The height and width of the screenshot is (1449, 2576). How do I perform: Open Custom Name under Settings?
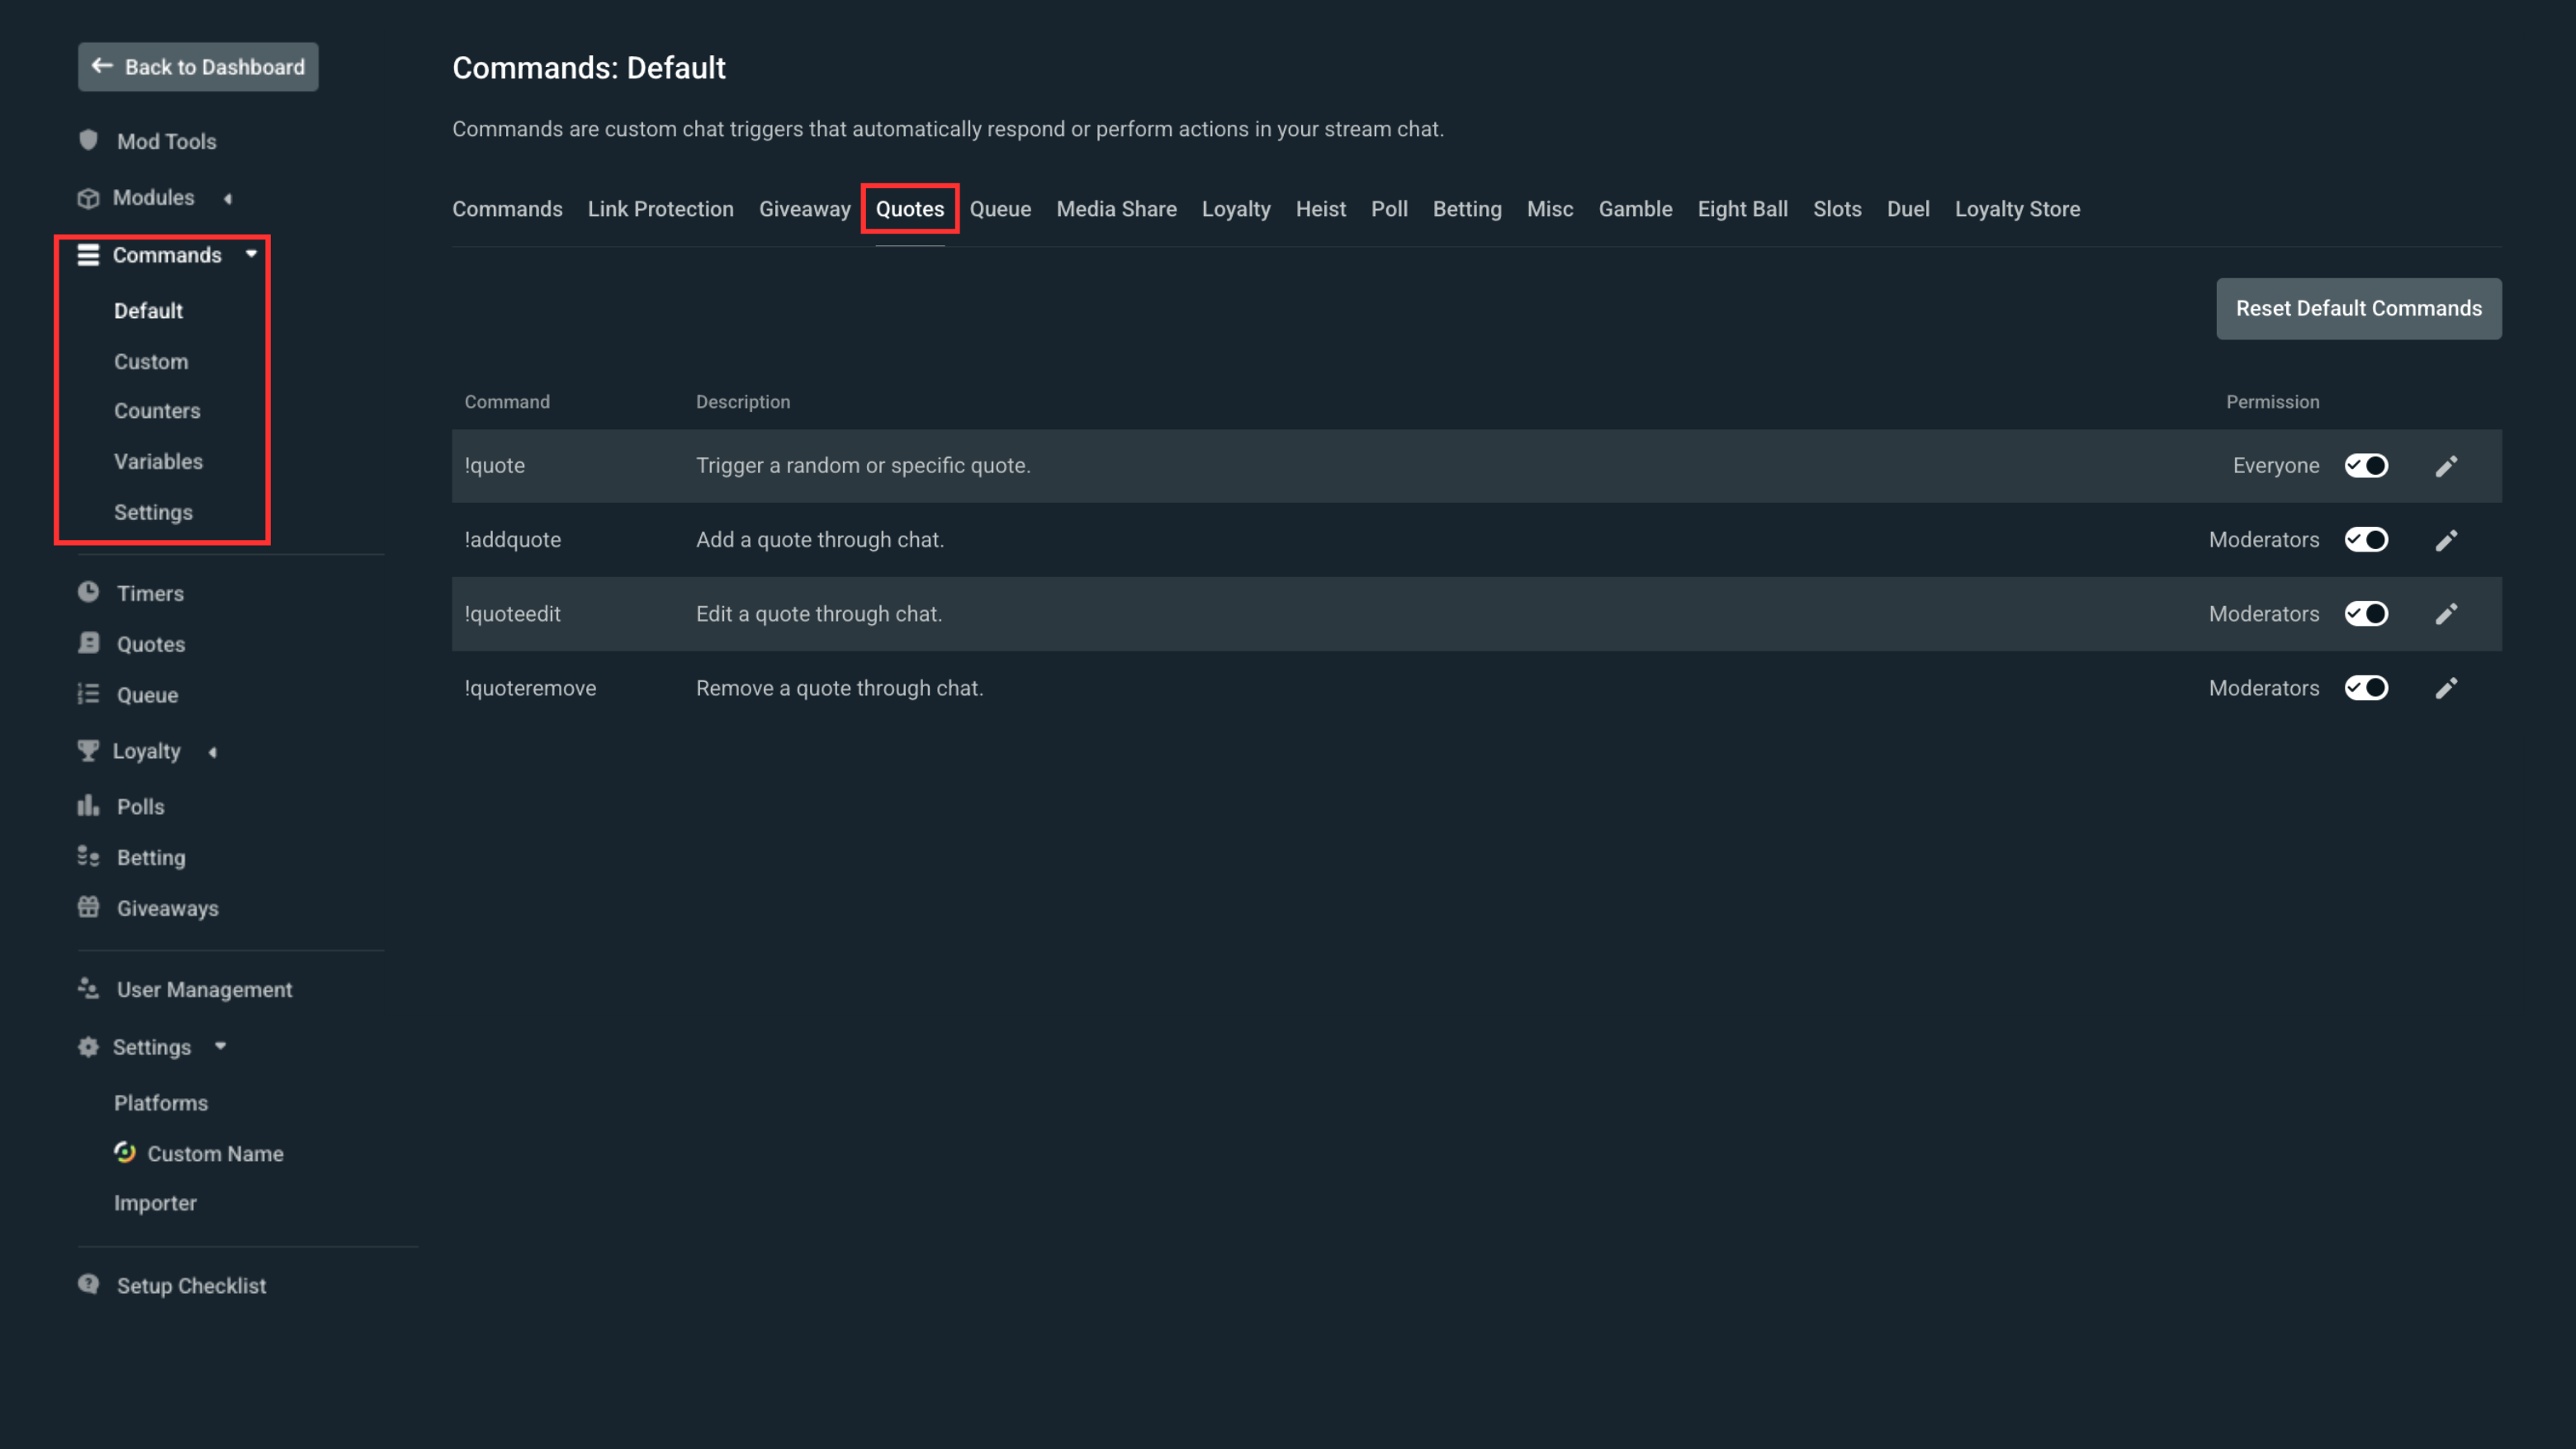[x=215, y=1153]
